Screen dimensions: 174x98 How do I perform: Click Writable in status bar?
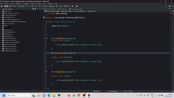[x=97, y=91]
